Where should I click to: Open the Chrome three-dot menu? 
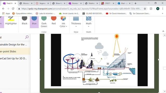click(x=163, y=9)
